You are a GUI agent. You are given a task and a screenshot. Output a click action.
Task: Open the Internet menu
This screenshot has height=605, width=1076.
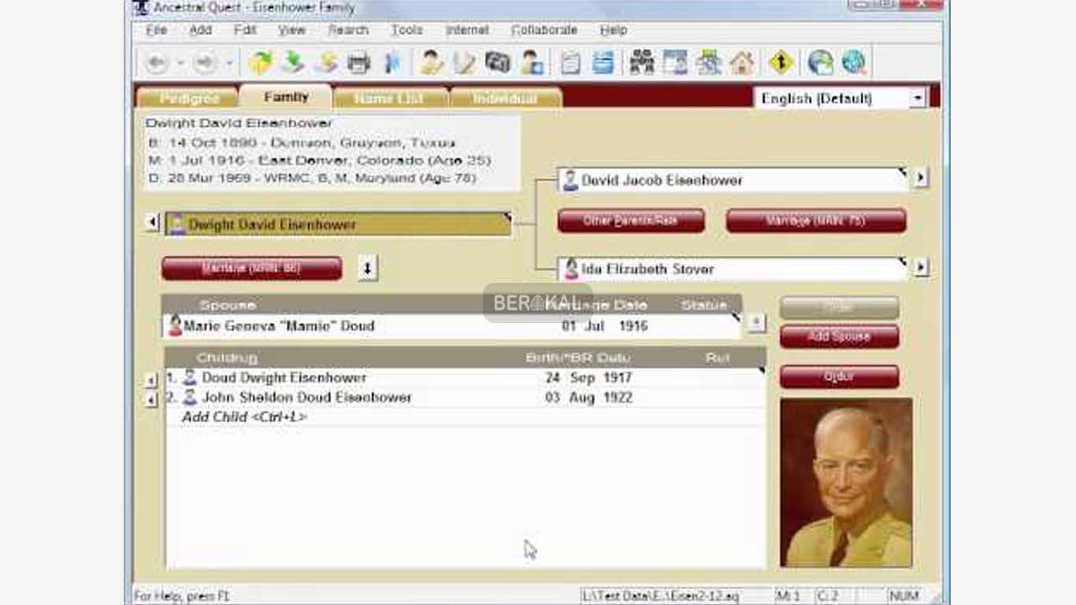[468, 30]
